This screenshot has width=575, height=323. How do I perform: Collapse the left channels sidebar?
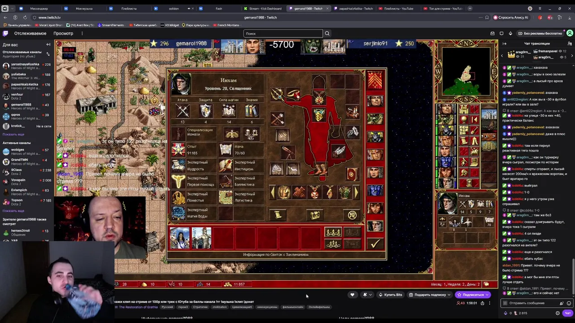48,44
